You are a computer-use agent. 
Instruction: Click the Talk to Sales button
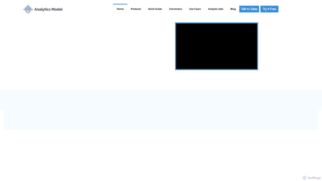tap(249, 9)
